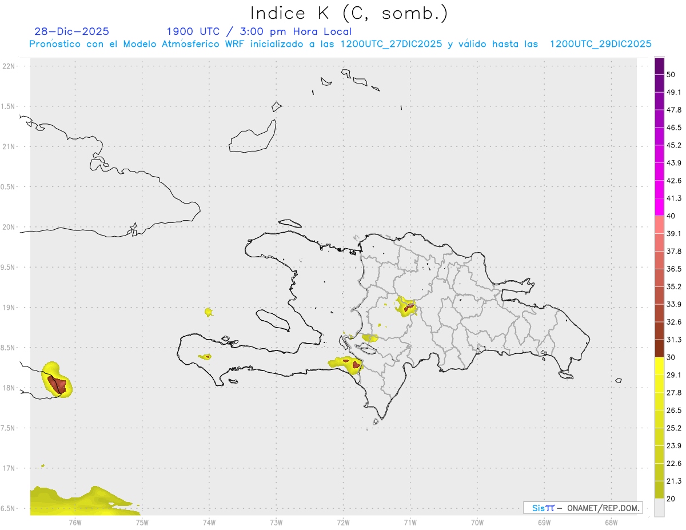Click the initialization time "1200UTC_27DIC2025"

click(391, 44)
